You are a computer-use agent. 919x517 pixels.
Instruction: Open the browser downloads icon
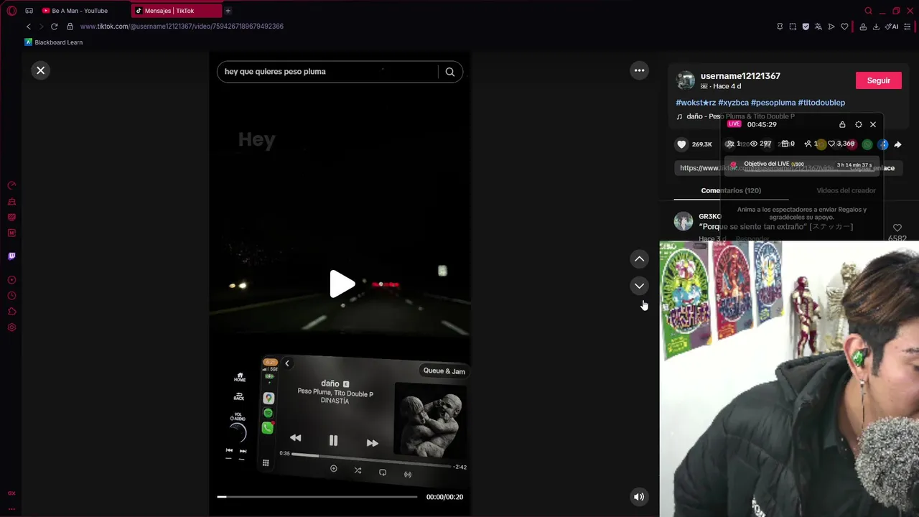(876, 27)
